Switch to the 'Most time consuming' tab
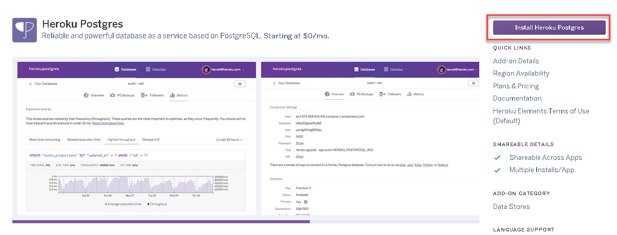Screen dimensions: 617x235 point(45,139)
